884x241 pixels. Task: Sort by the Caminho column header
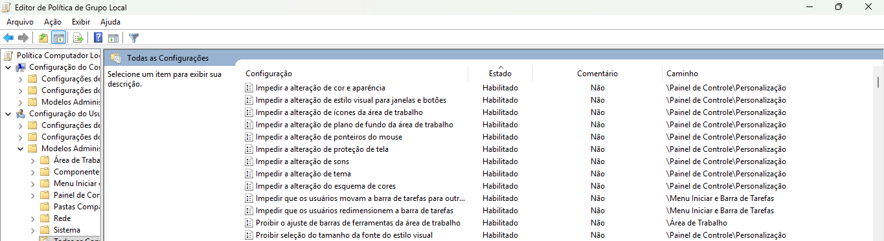click(x=682, y=74)
